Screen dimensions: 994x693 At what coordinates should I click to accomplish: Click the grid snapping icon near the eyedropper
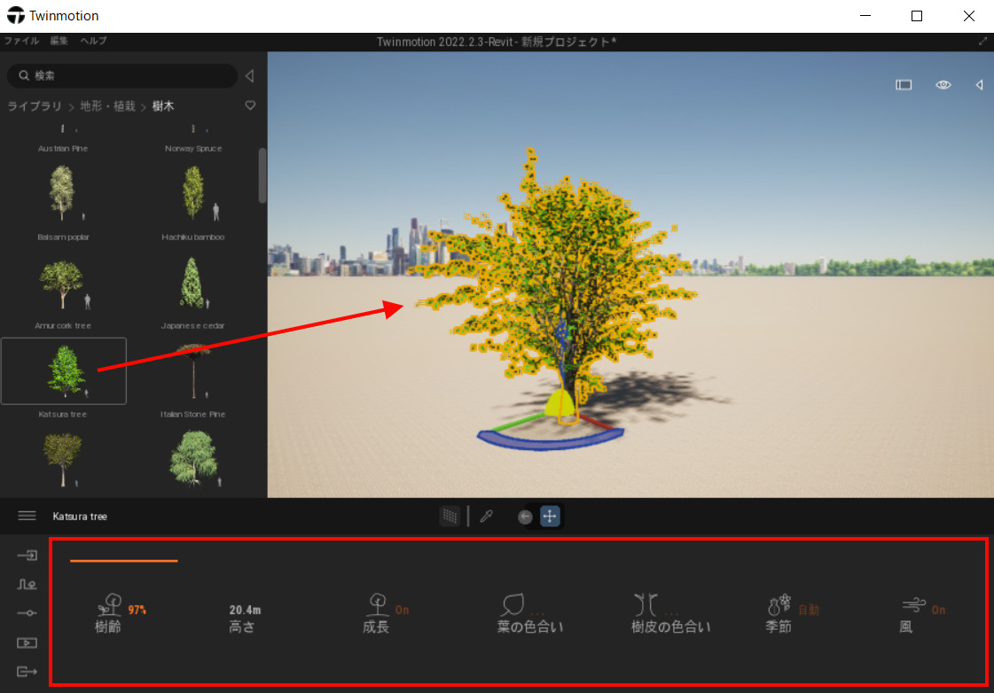(450, 516)
